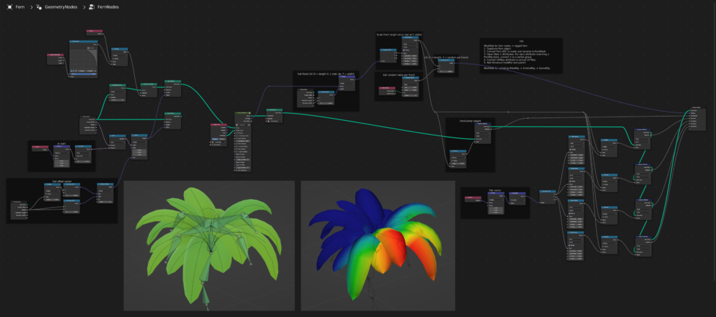
Task: Open data type dropdown on FernCenter Capture Attribute node
Action: [x=483, y=133]
